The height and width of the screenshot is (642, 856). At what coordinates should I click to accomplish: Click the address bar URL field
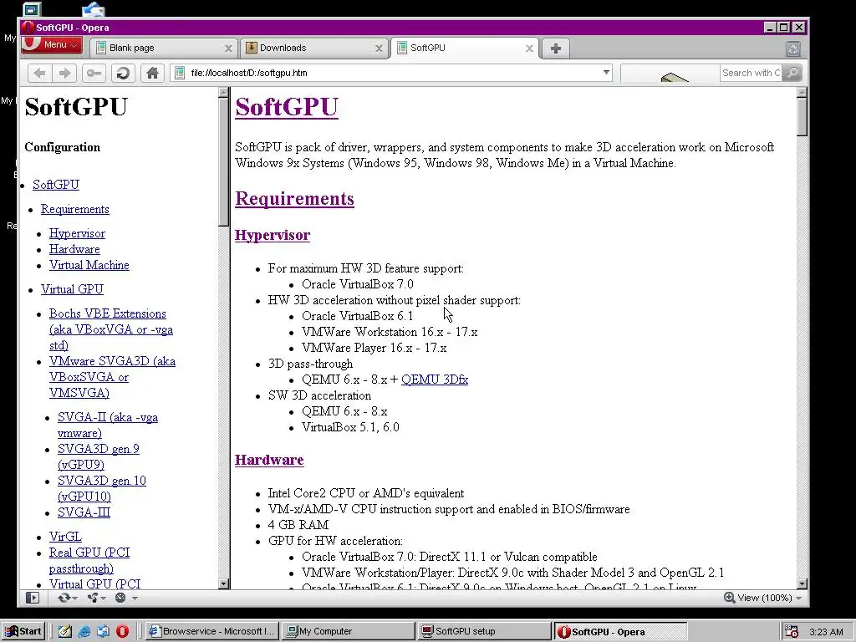click(393, 73)
